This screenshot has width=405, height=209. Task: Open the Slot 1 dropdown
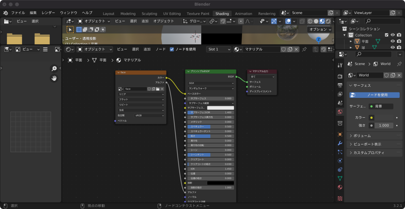(219, 49)
